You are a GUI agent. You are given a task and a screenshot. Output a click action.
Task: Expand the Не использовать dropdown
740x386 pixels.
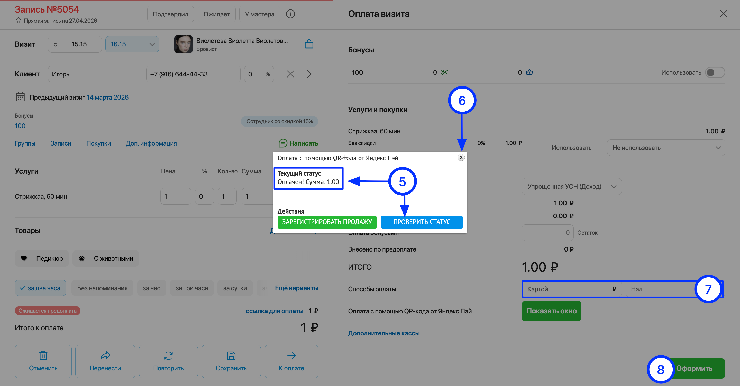666,148
